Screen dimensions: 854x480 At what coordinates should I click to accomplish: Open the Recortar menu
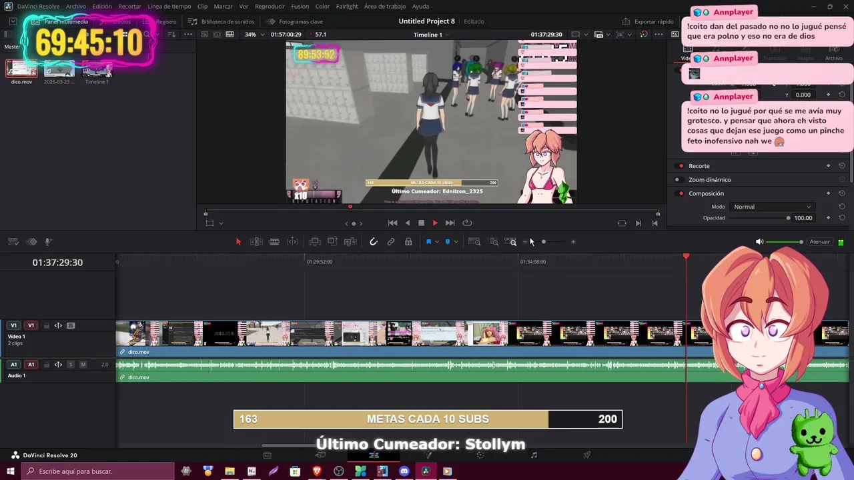(x=129, y=6)
